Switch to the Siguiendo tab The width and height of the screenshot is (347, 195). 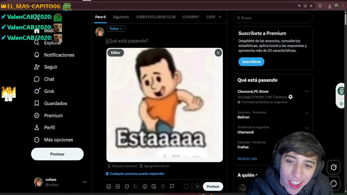pyautogui.click(x=121, y=17)
